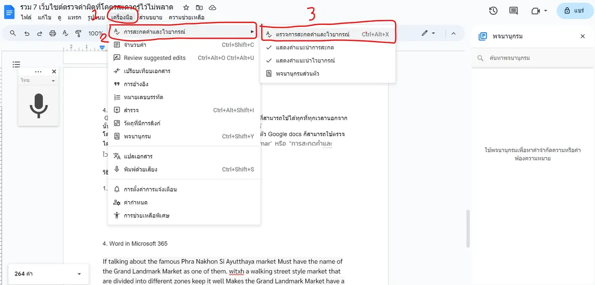Check cloud save status icon
This screenshot has width=595, height=285.
point(212,8)
